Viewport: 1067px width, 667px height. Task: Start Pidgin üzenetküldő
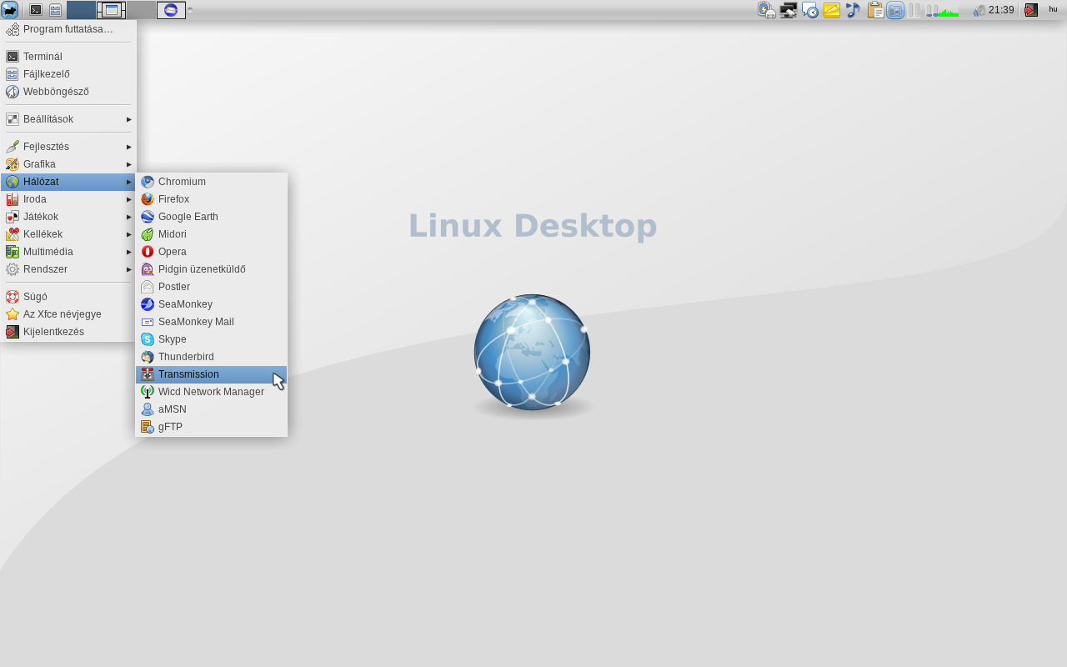coord(211,269)
